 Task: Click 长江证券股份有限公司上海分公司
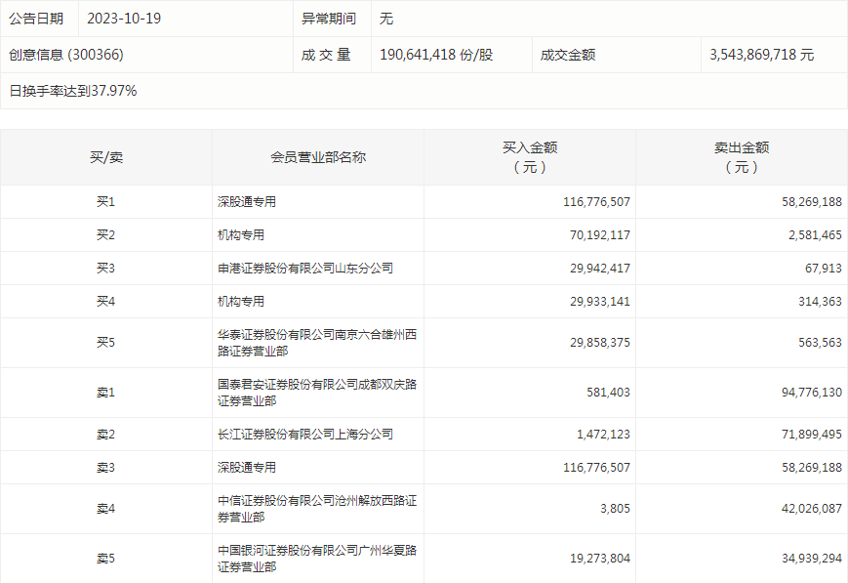pyautogui.click(x=305, y=435)
